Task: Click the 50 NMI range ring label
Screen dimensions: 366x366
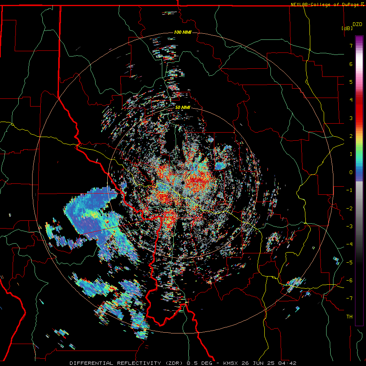Action: [183, 108]
